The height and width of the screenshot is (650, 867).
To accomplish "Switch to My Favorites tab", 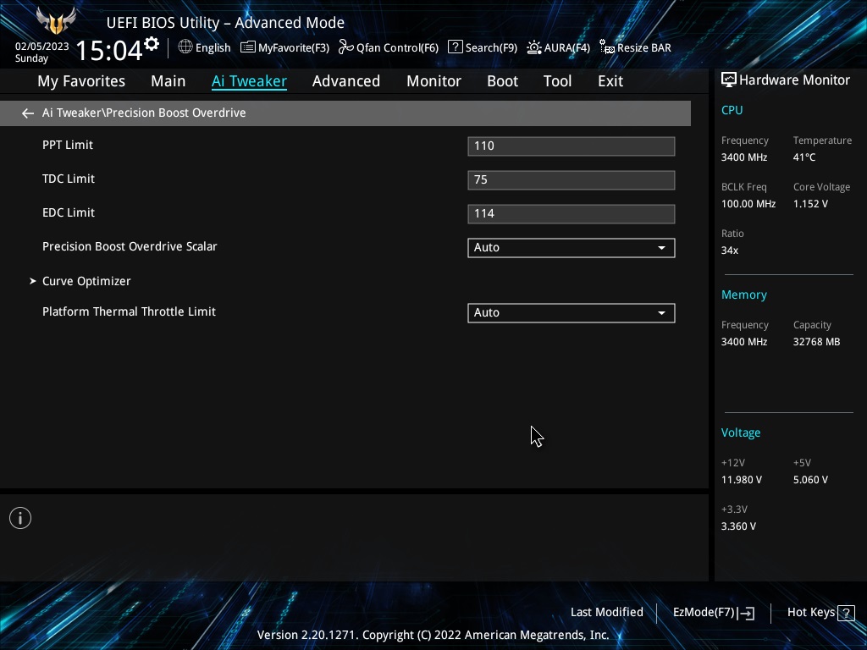I will tap(81, 81).
